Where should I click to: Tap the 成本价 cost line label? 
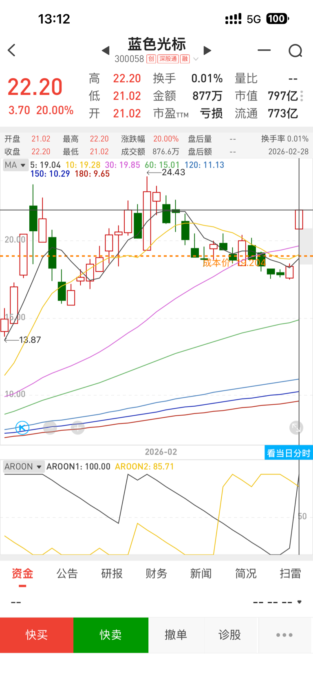[x=234, y=263]
